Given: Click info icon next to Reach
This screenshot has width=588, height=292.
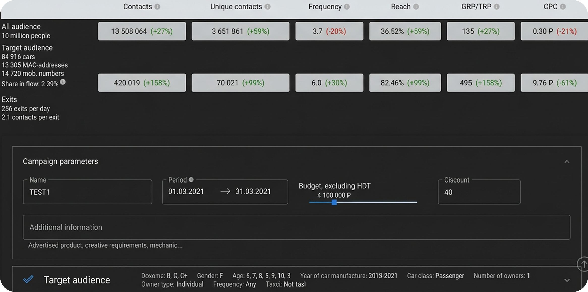Looking at the screenshot, I should pos(416,7).
